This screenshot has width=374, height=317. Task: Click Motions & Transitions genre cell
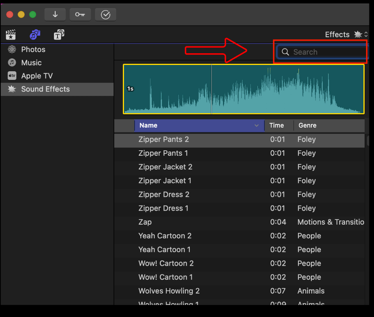point(331,222)
